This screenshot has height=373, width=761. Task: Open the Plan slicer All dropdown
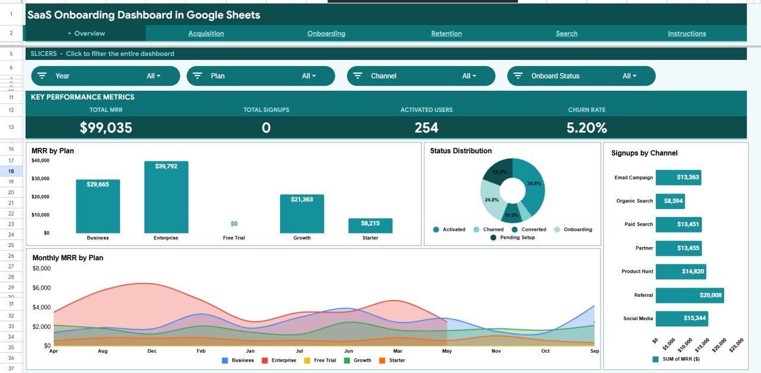click(x=309, y=76)
